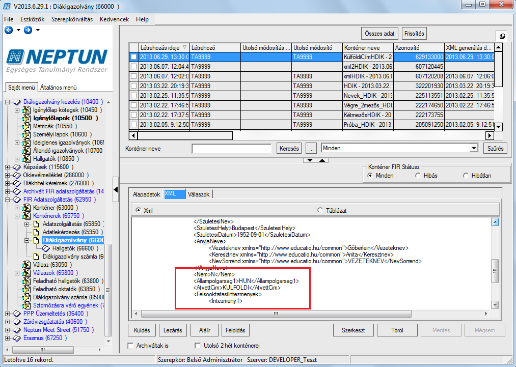Click the Ideiglenes igazolványok folder icon
The image size is (516, 367).
(26, 143)
